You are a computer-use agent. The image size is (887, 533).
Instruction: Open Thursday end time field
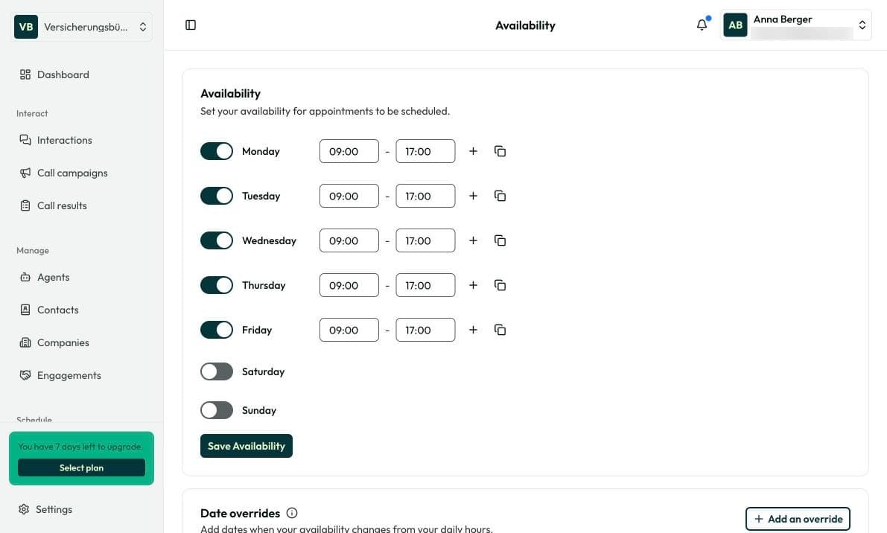tap(425, 285)
